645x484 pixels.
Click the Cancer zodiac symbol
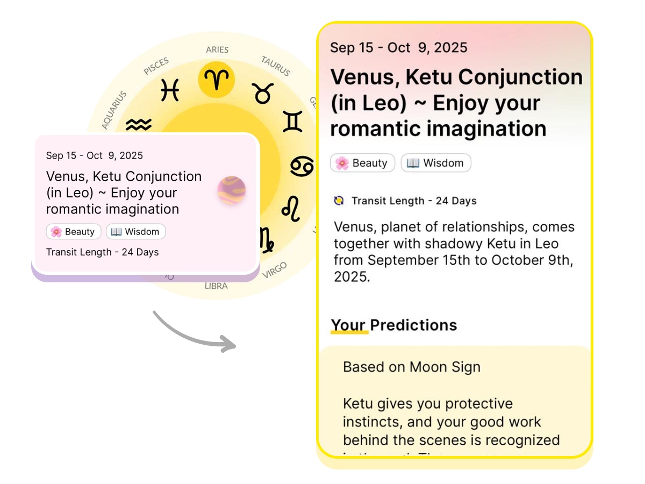(x=302, y=166)
